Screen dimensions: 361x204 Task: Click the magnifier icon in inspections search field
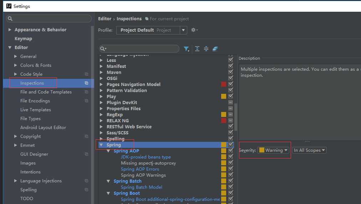(103, 49)
